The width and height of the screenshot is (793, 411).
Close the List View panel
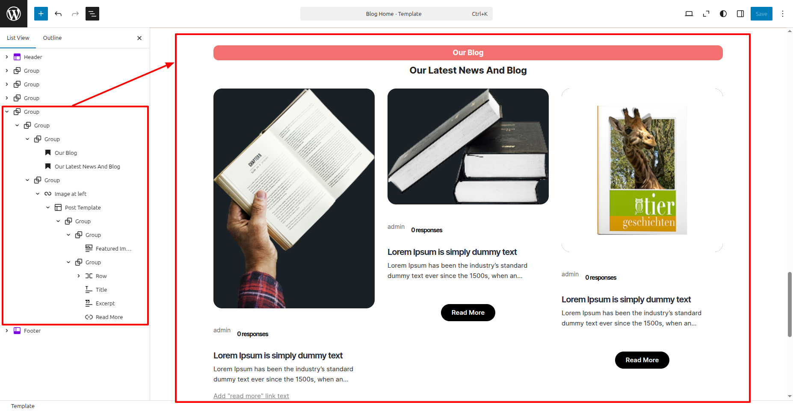tap(139, 38)
